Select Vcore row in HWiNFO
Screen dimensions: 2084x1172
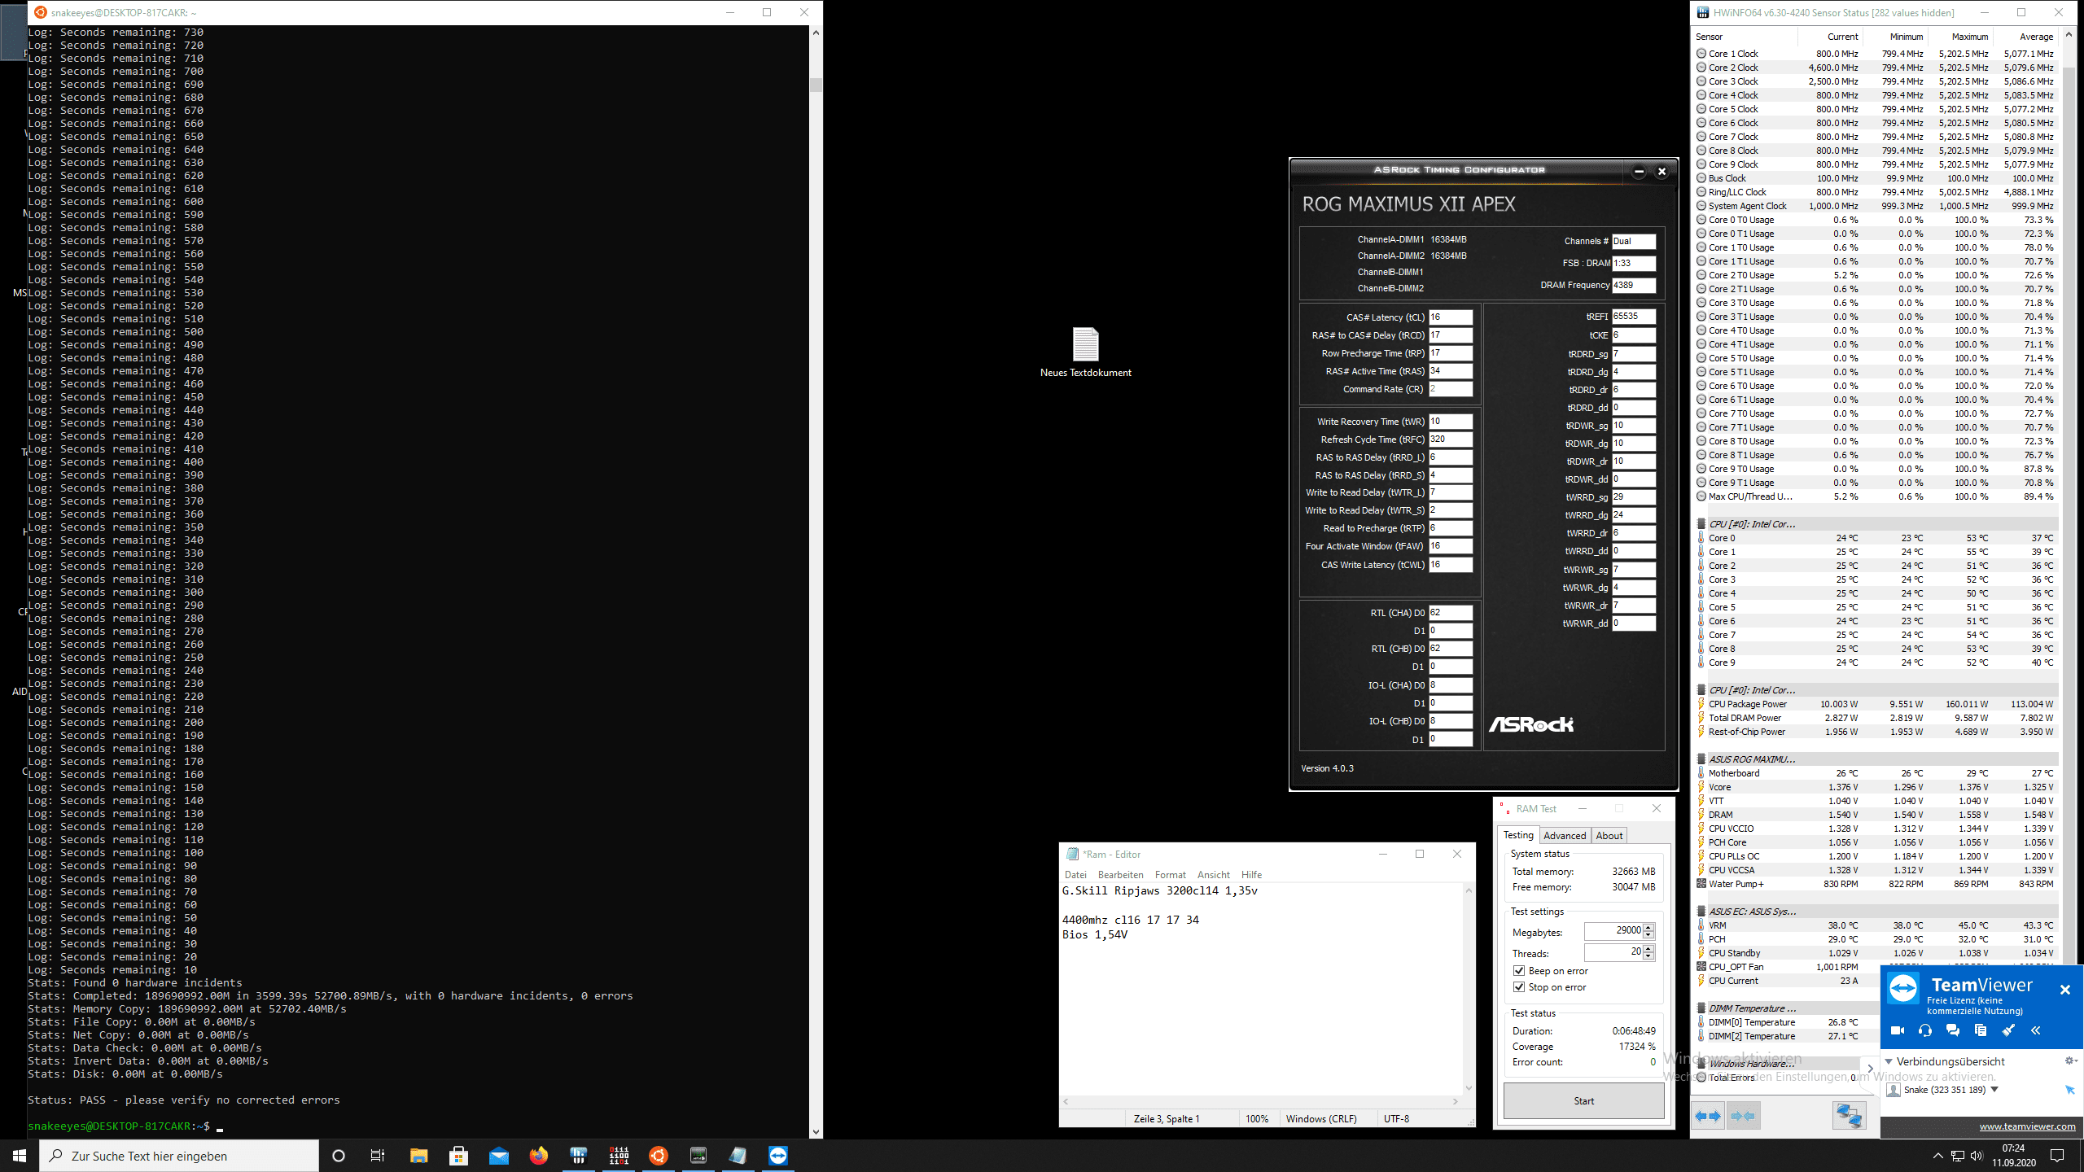coord(1876,787)
